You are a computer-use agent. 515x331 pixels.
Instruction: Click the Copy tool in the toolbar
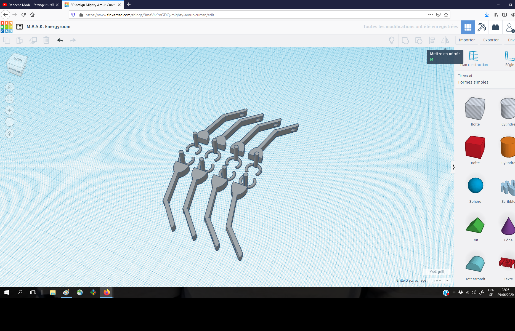click(7, 40)
